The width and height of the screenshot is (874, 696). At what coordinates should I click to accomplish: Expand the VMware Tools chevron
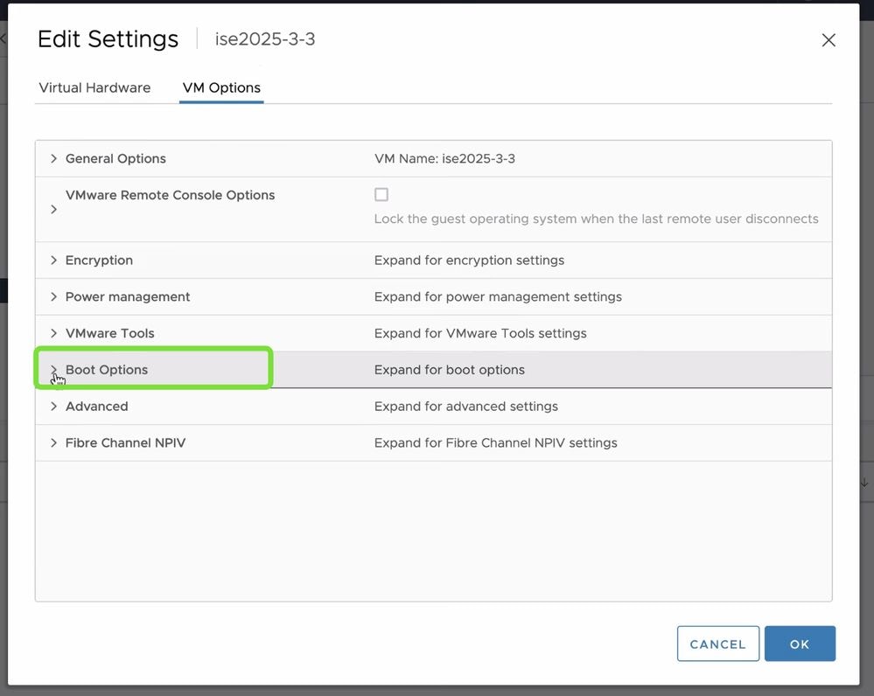(x=53, y=333)
